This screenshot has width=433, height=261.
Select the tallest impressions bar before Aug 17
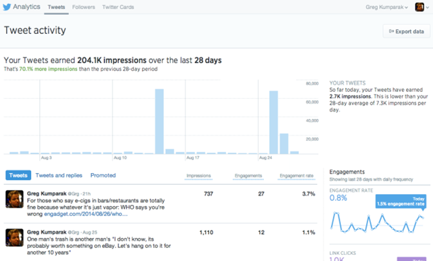coord(160,122)
